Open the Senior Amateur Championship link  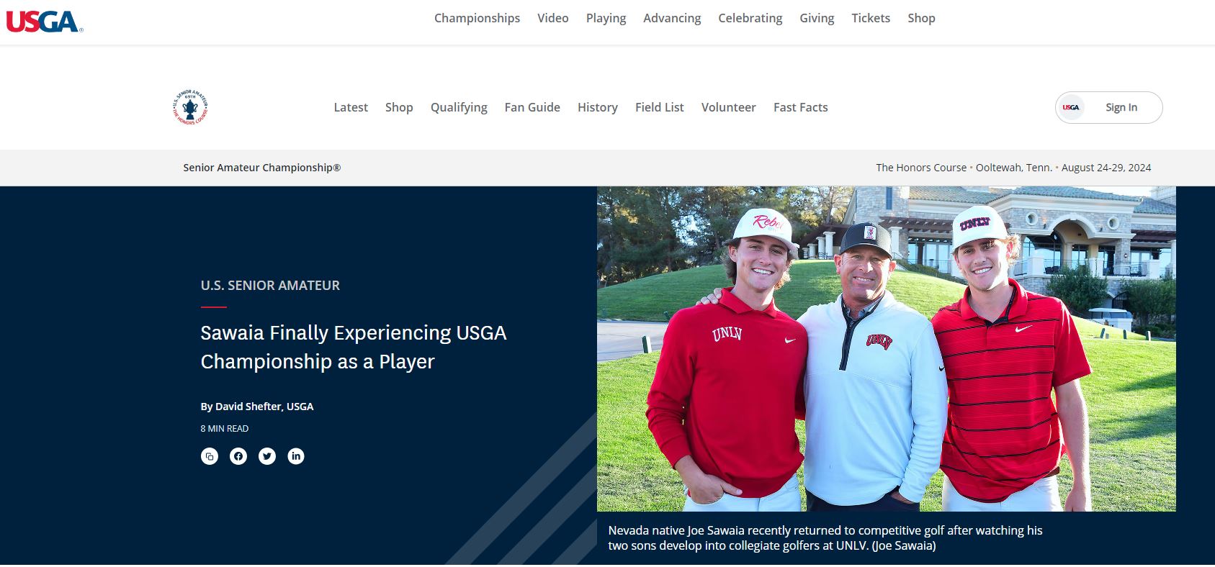click(x=262, y=167)
